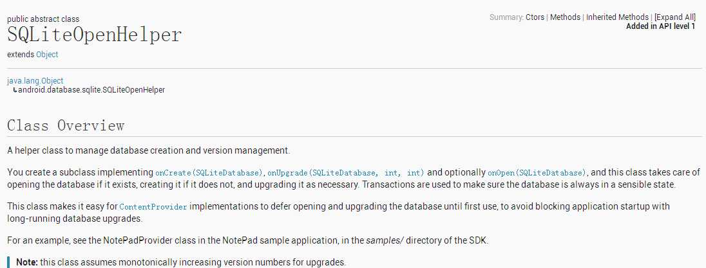Open onUpgrade(SQLiteDatabase, int, int) method link
Viewport: 706px width, 268px height.
pos(346,173)
